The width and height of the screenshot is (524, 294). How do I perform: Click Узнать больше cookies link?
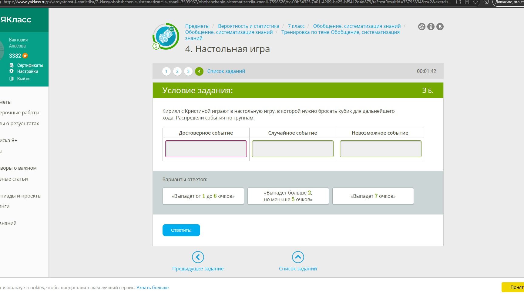coord(153,287)
